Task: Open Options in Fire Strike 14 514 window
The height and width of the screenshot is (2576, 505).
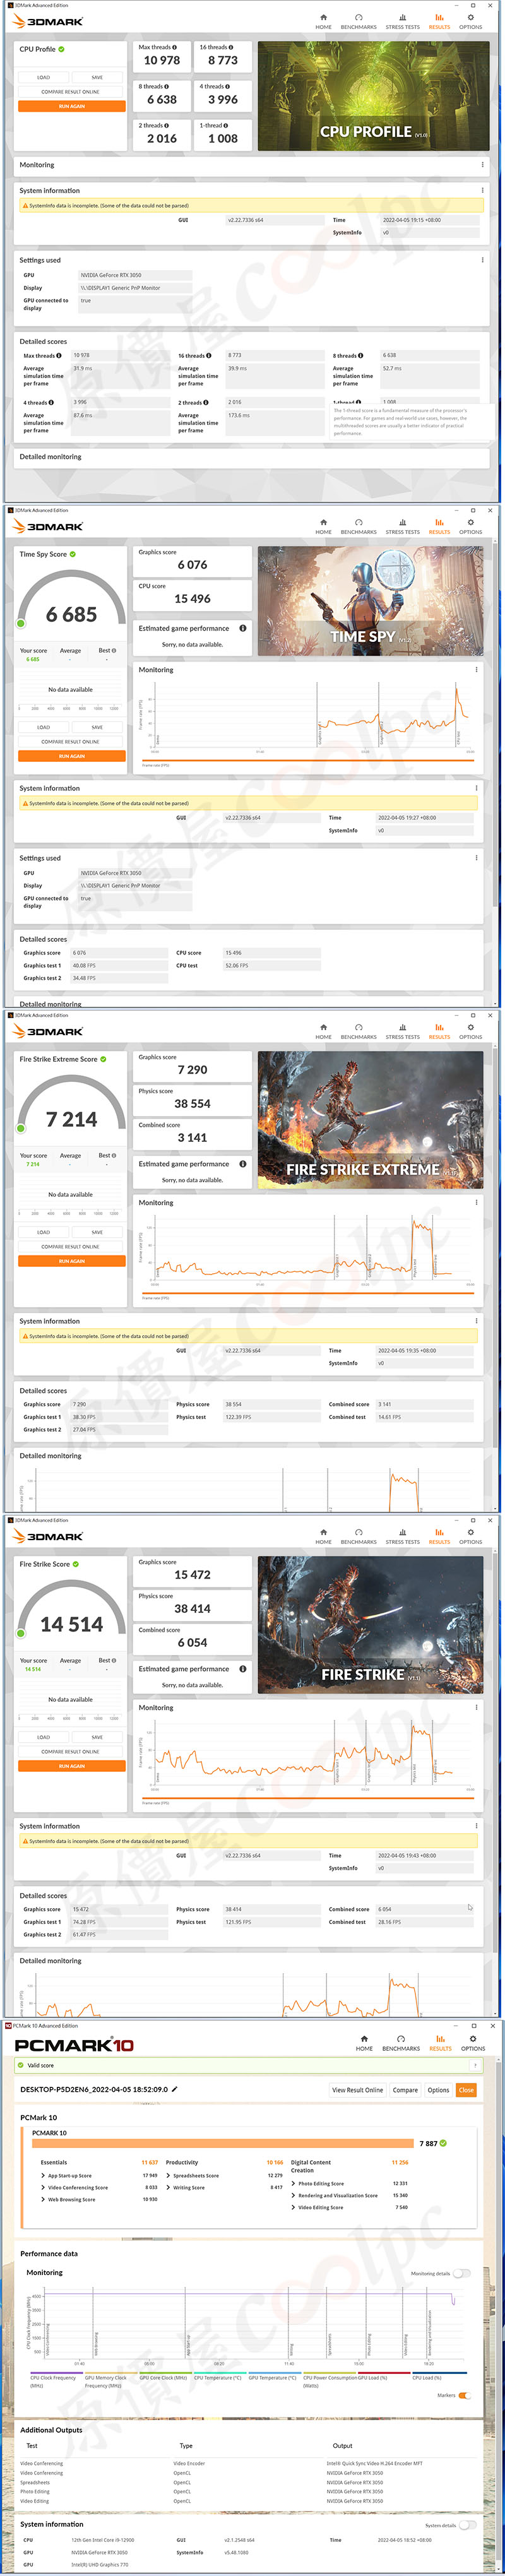Action: tap(471, 1536)
